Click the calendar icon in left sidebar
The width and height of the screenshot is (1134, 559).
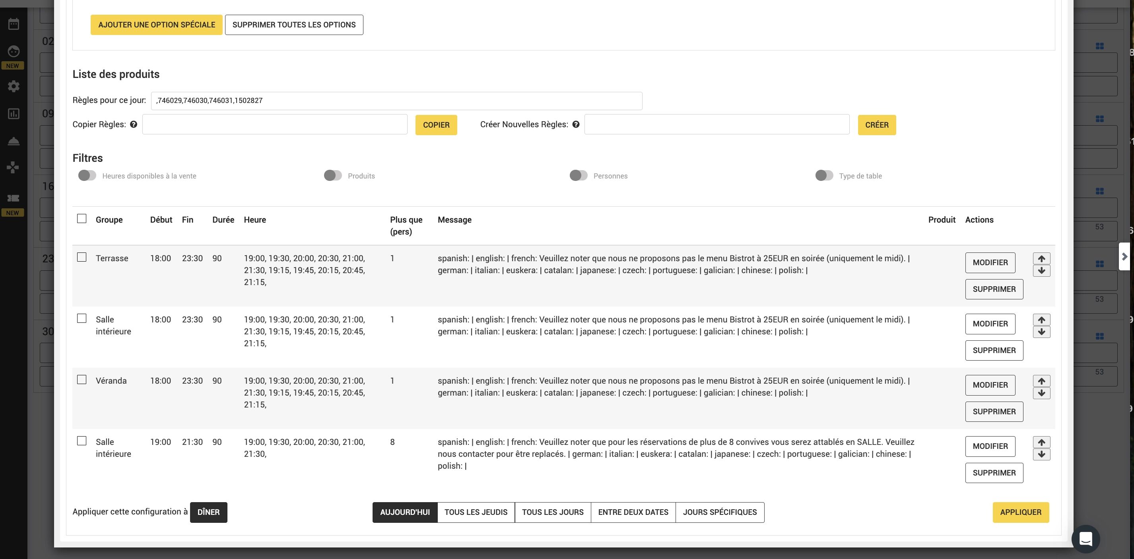(14, 24)
